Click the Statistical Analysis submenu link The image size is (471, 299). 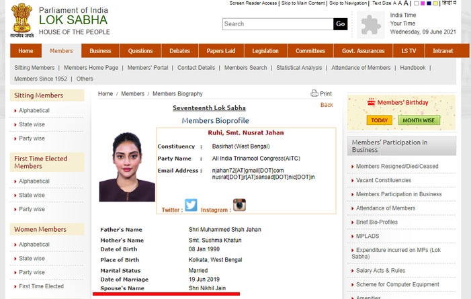[299, 68]
